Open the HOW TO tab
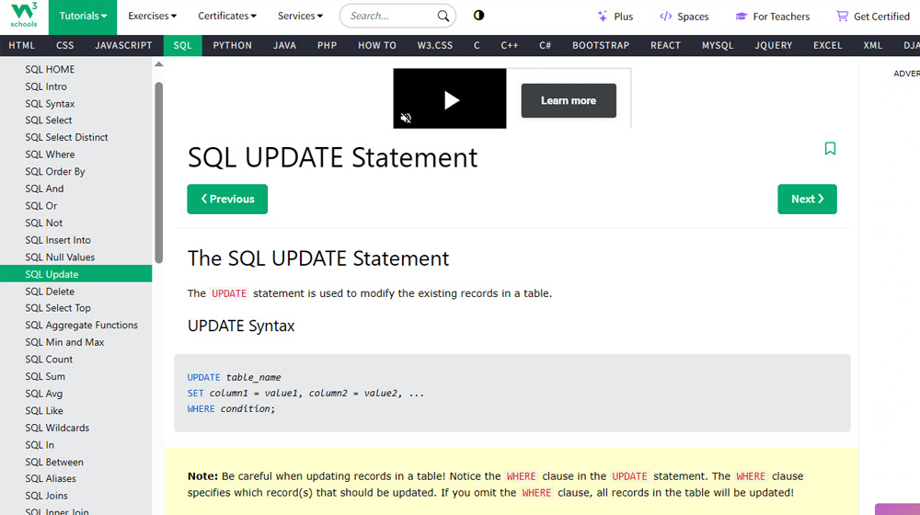 coord(377,45)
